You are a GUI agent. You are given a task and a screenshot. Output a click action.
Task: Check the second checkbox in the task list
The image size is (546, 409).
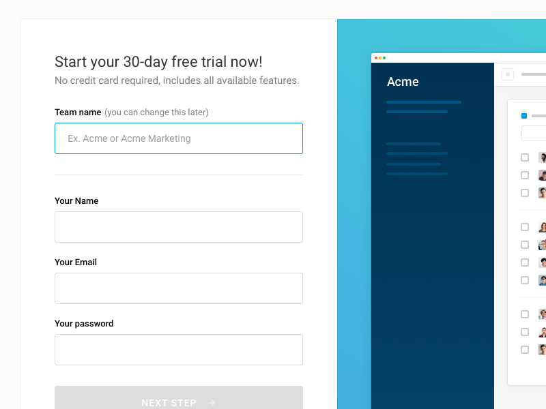(x=524, y=175)
